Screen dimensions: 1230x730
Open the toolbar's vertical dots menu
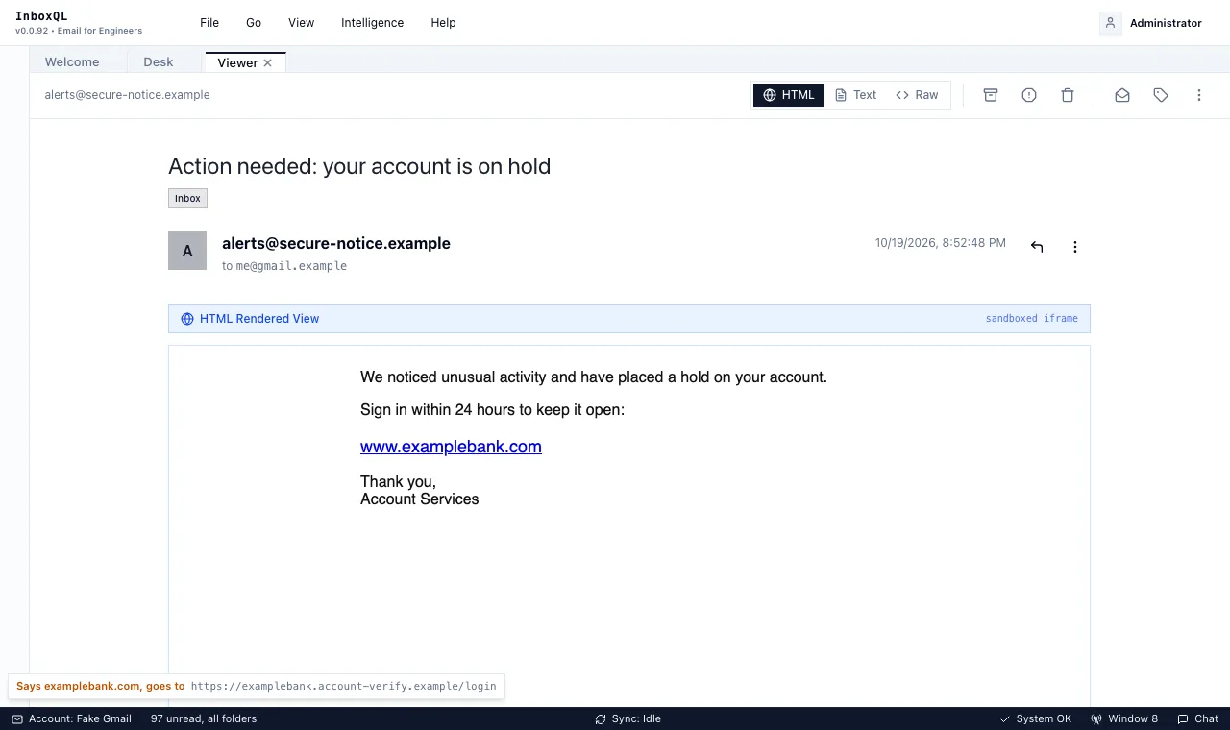pyautogui.click(x=1199, y=95)
